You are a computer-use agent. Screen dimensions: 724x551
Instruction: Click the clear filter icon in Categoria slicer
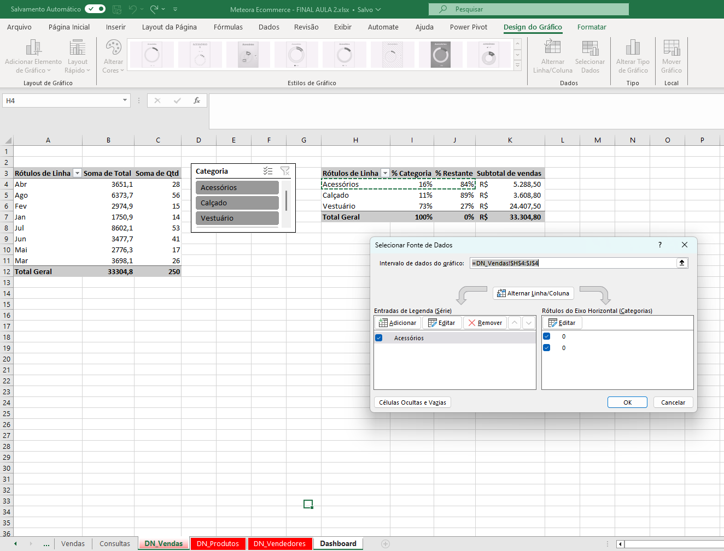285,171
